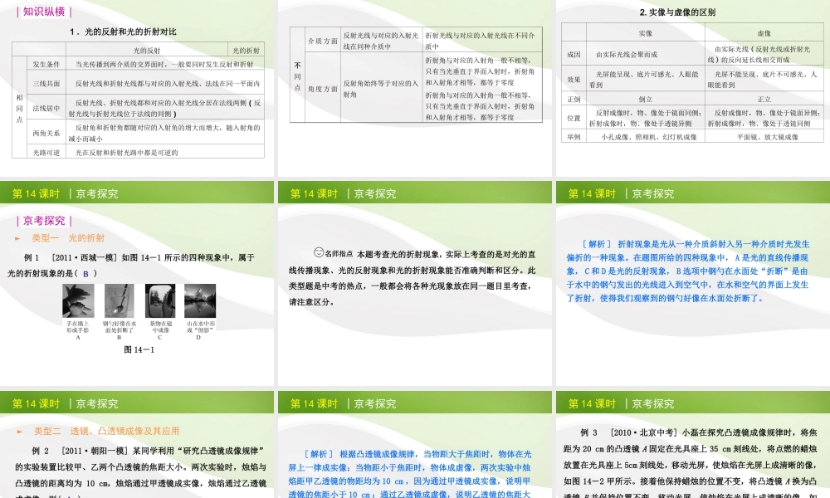This screenshot has width=830, height=498.
Task: Click the 两角关系 table cell
Action: pyautogui.click(x=46, y=133)
